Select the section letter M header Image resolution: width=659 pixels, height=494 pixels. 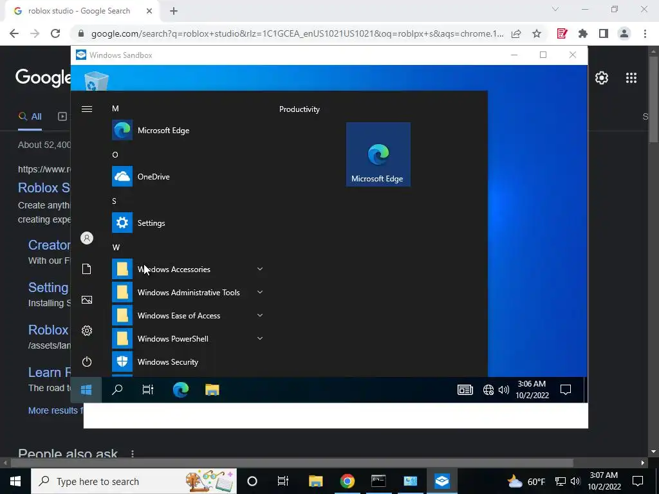coord(115,109)
